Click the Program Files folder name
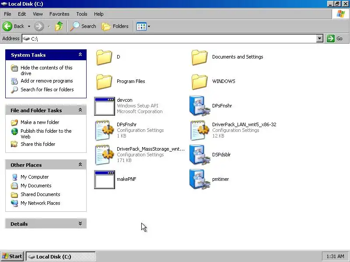The height and width of the screenshot is (262, 350). pyautogui.click(x=131, y=81)
